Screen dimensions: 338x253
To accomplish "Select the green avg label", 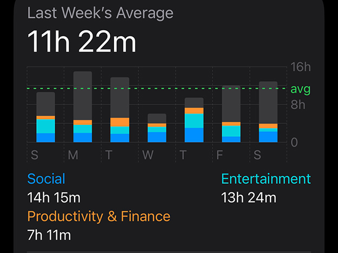I will tap(301, 89).
